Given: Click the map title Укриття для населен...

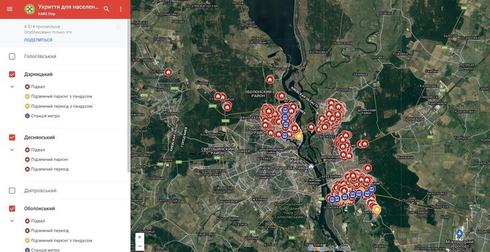Looking at the screenshot, I should pos(68,7).
